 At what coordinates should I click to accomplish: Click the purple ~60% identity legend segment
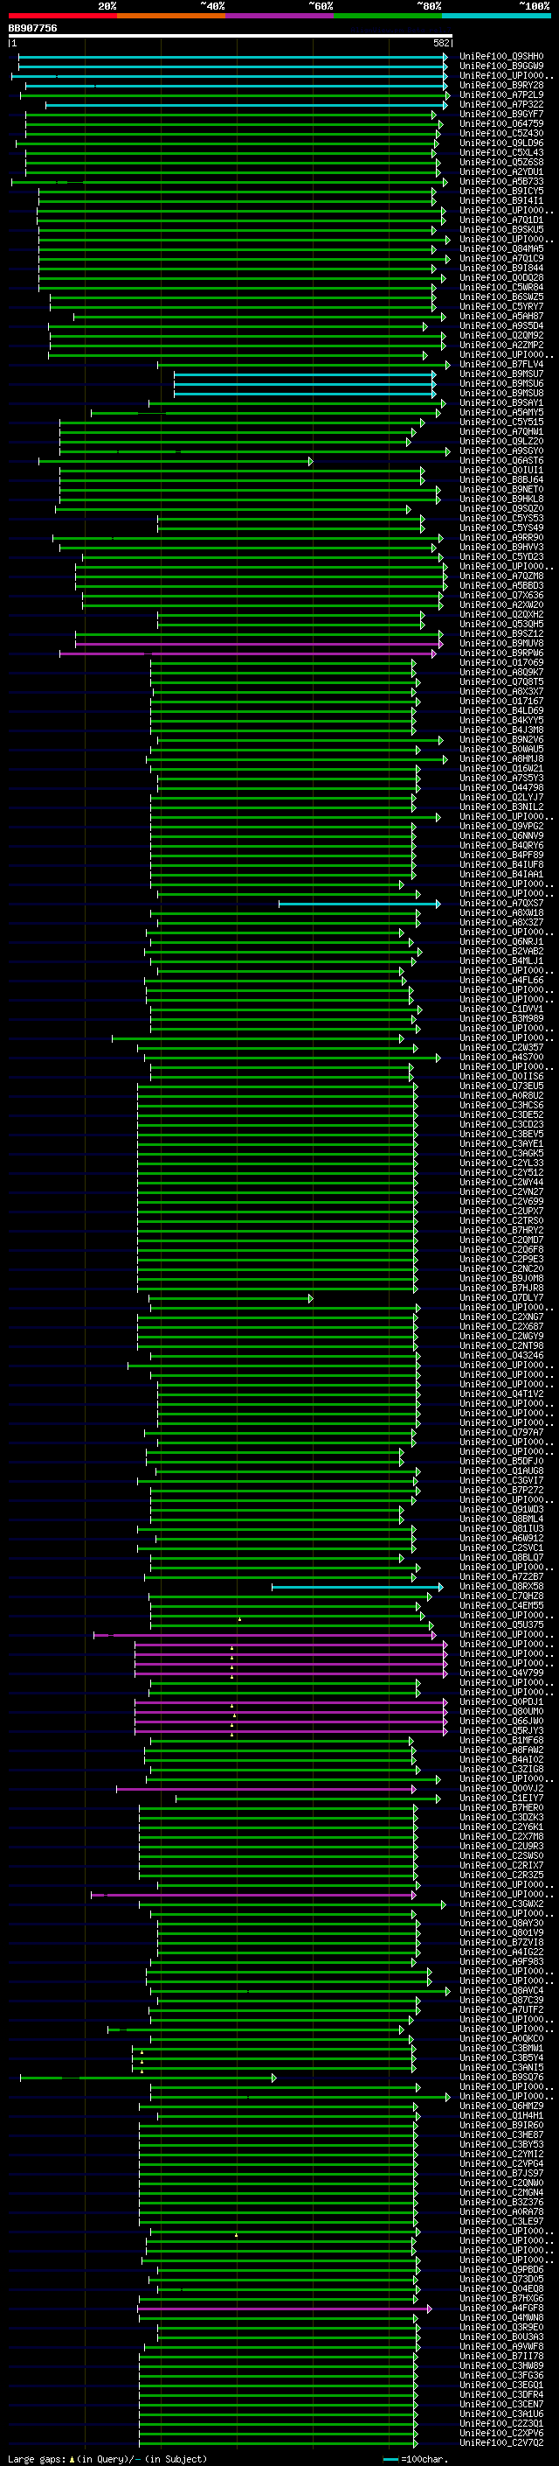click(280, 16)
